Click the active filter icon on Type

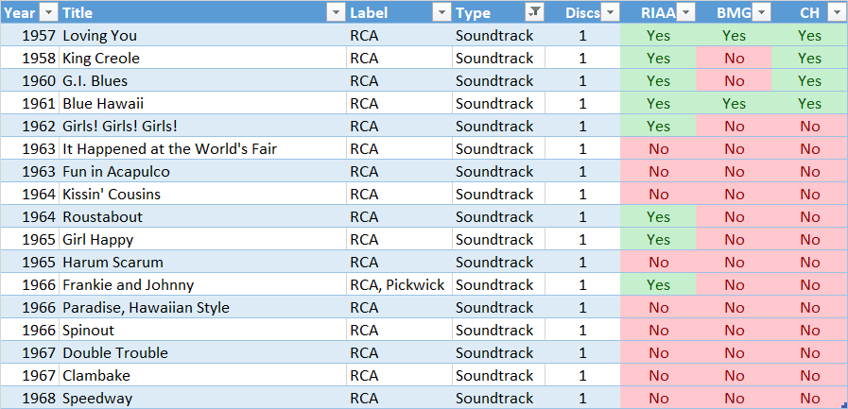click(535, 12)
